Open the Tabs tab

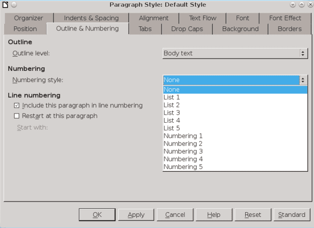145,29
